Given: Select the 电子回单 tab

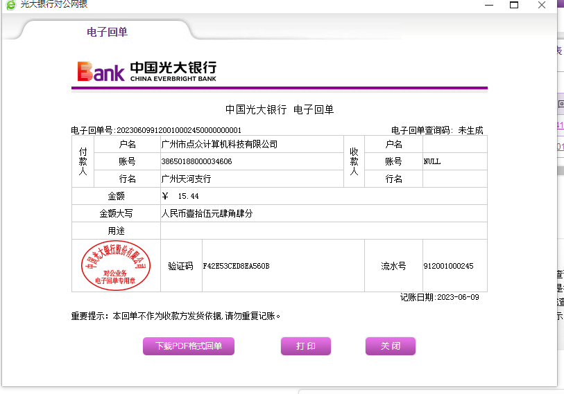Looking at the screenshot, I should 107,32.
